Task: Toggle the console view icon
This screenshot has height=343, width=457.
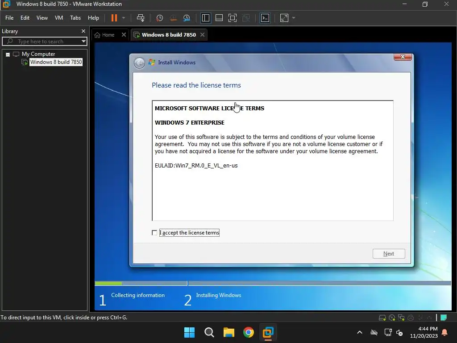Action: tap(265, 18)
